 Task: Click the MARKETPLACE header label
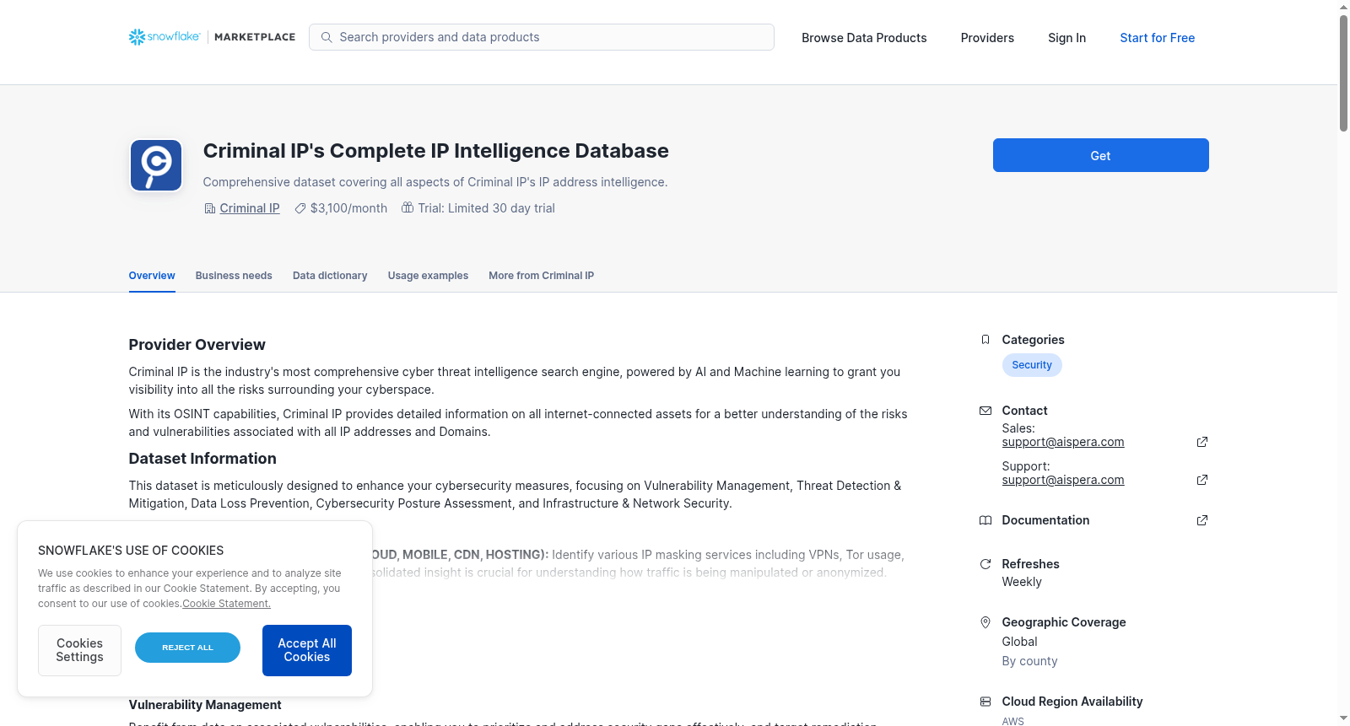coord(255,37)
